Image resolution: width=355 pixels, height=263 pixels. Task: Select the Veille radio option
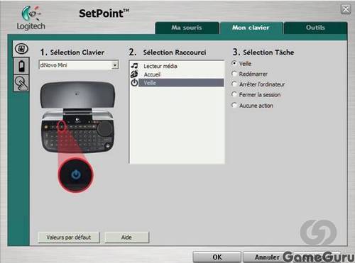click(234, 63)
